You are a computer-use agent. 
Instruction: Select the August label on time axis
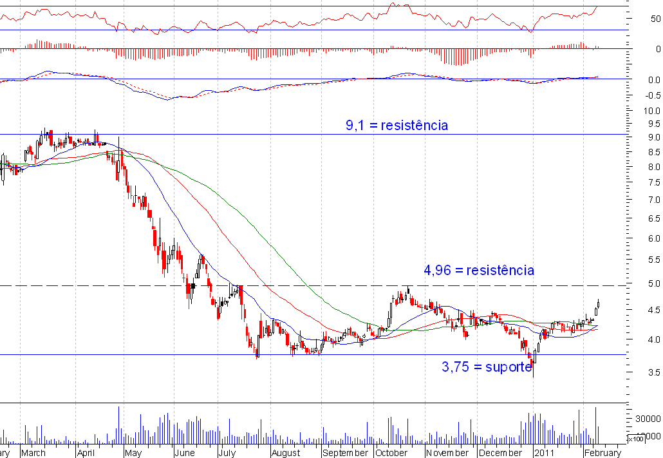coord(286,452)
